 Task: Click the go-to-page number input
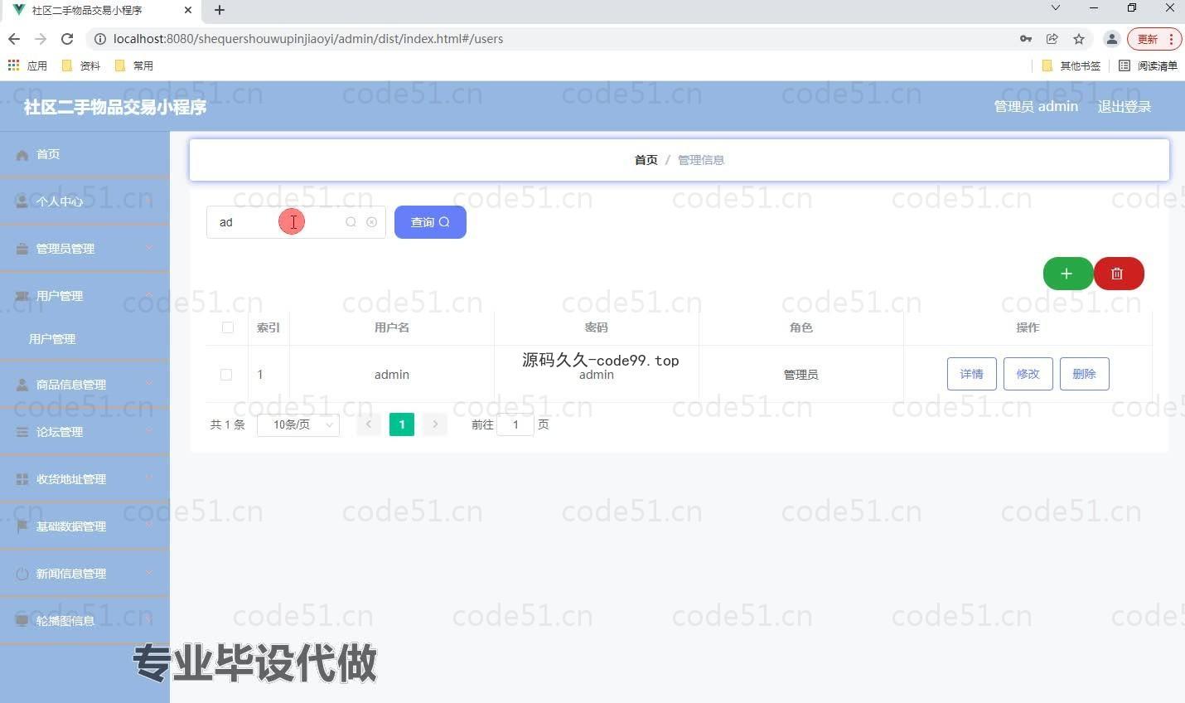click(x=515, y=424)
